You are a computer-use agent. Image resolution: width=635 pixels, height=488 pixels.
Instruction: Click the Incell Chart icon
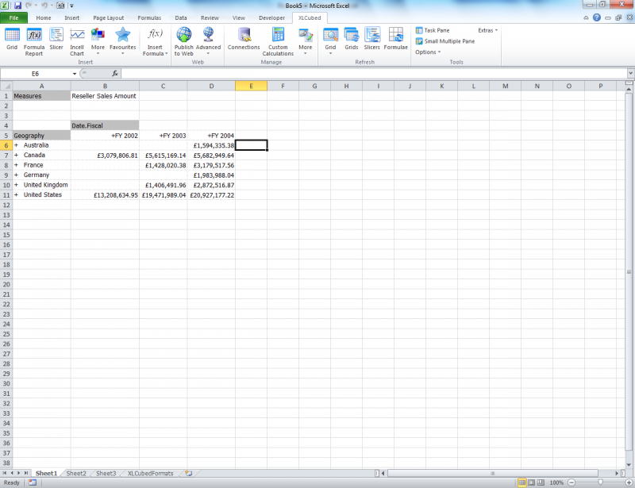coord(77,39)
